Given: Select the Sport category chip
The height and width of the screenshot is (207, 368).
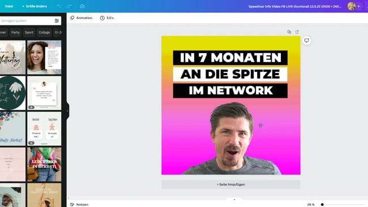Looking at the screenshot, I should pos(29,32).
